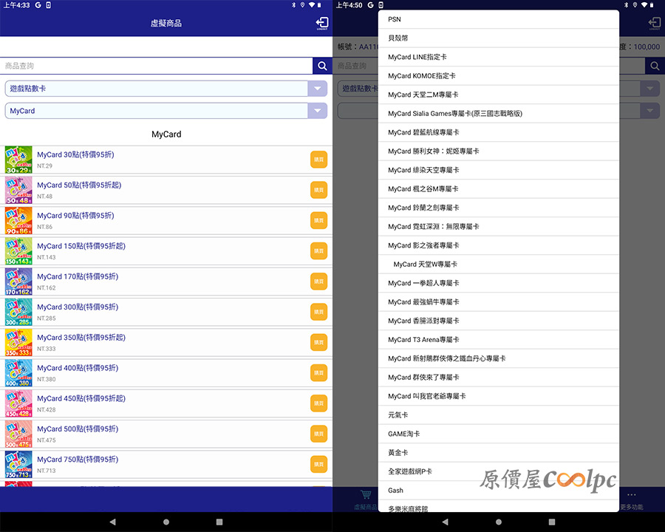
Task: Buy MyCard 170點 with its orange button
Action: point(318,282)
